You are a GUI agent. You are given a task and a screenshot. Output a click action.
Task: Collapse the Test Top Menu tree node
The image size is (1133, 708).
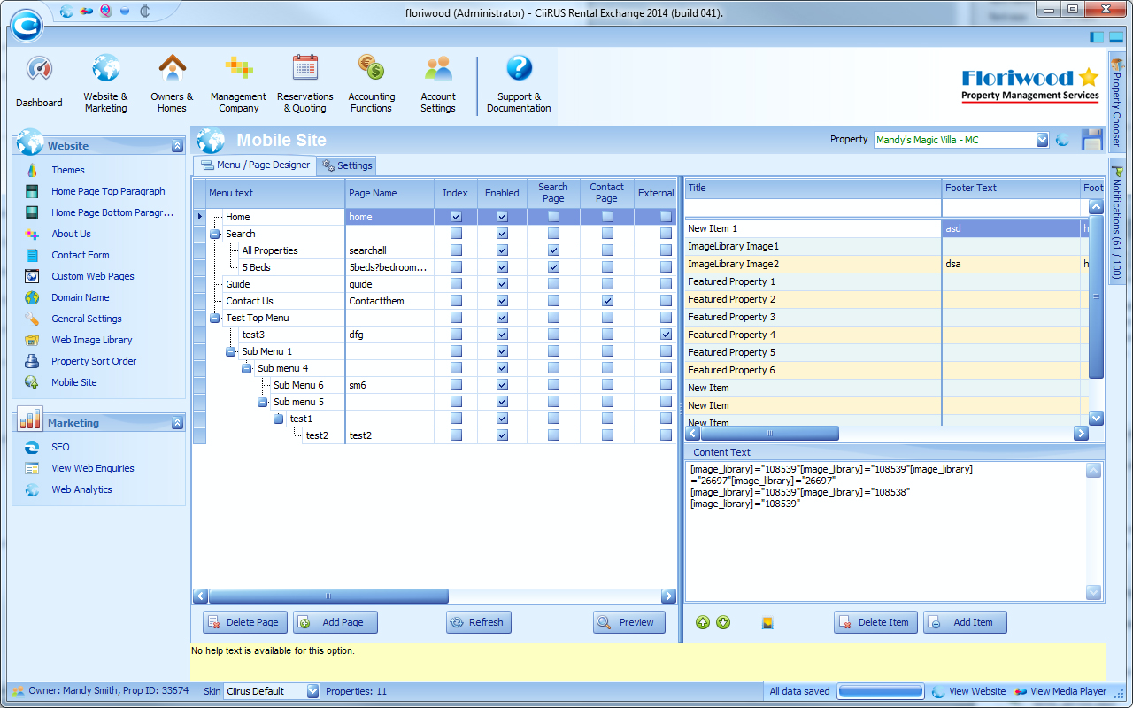point(215,318)
